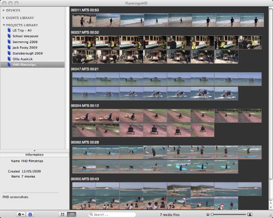This screenshot has height=218, width=273.
Task: Select the Dunsborough 2009 project
Action: click(32, 53)
